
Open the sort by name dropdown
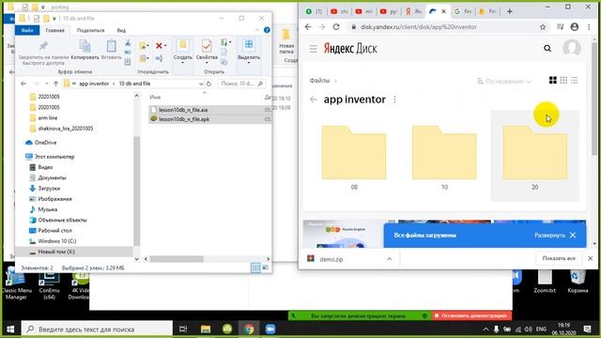(x=503, y=82)
